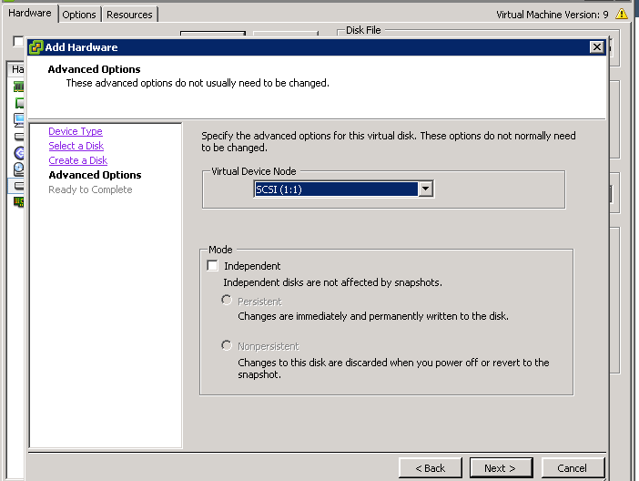Toggle the checkbox behind the dialog near Hardware tab
639x481 pixels.
(18, 41)
